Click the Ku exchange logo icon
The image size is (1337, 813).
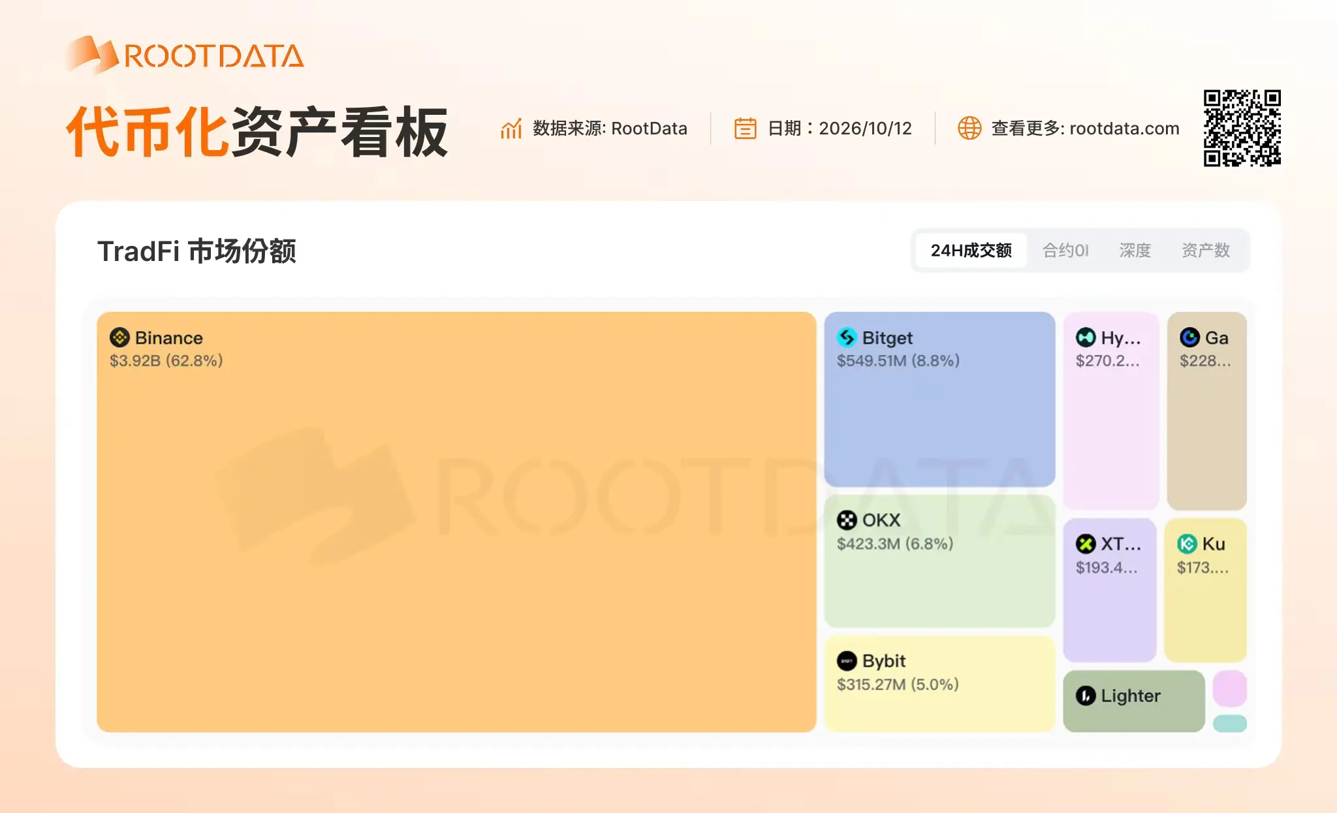1187,544
